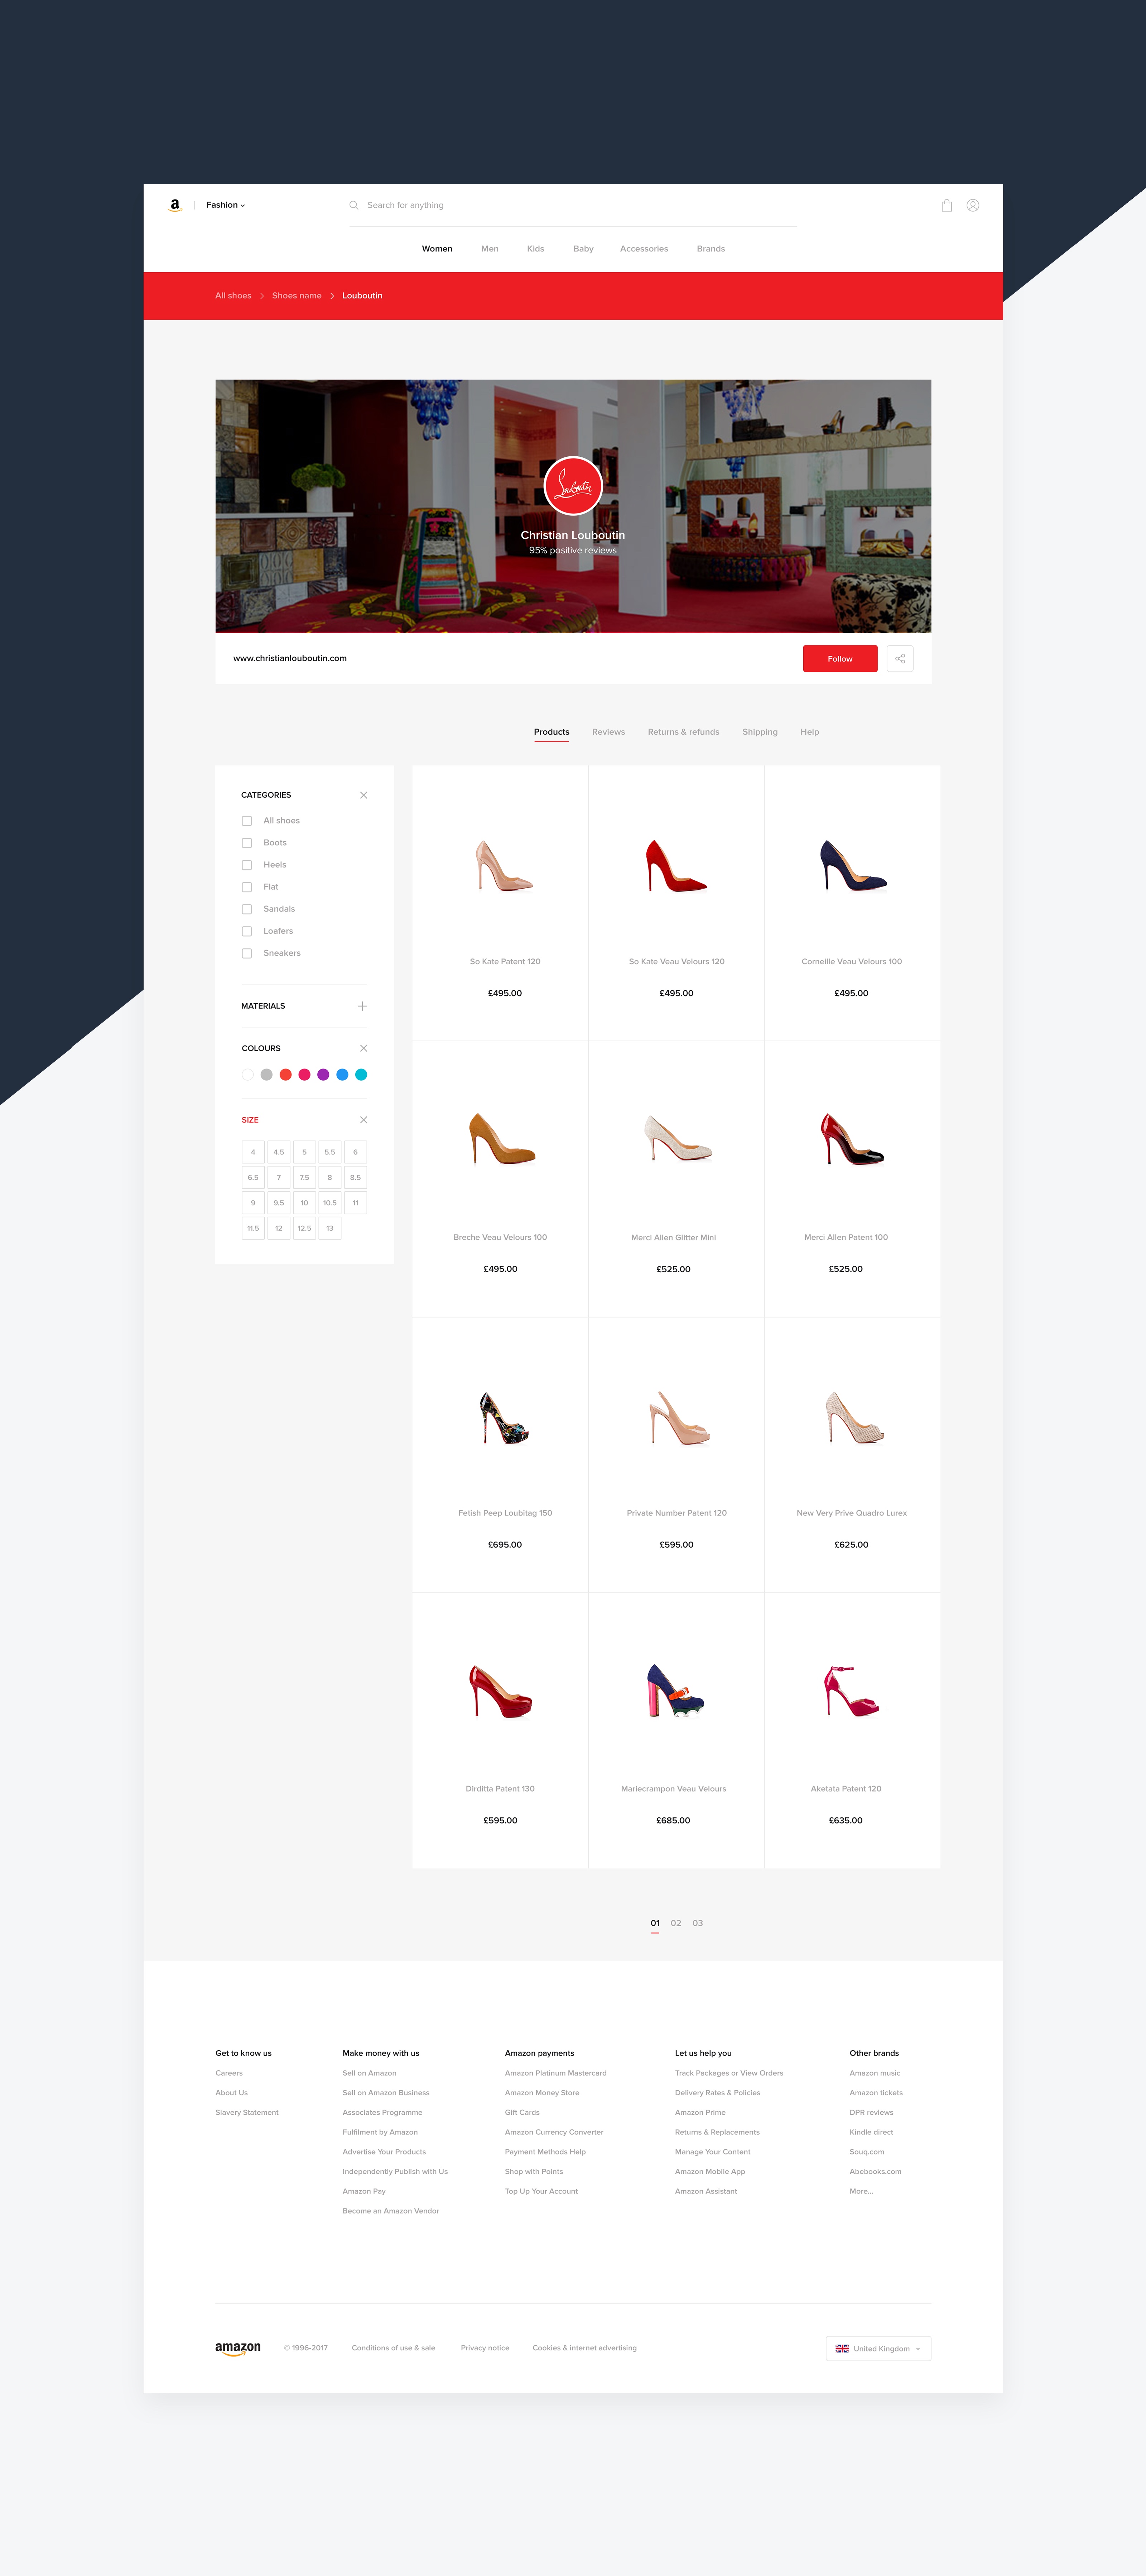Open Careers footer link
This screenshot has width=1146, height=2576.
(229, 2073)
